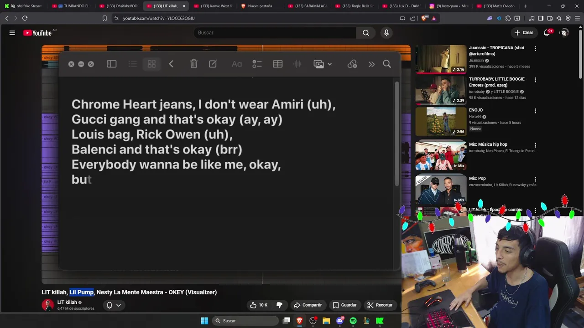Open the browser extensions puzzle icon
The image size is (584, 328).
[508, 18]
